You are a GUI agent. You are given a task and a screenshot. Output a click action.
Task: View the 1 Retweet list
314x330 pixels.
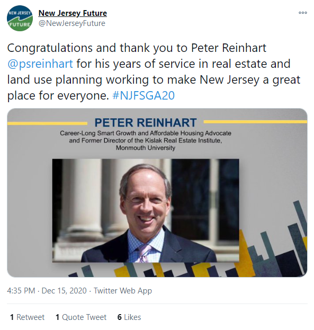(x=28, y=317)
